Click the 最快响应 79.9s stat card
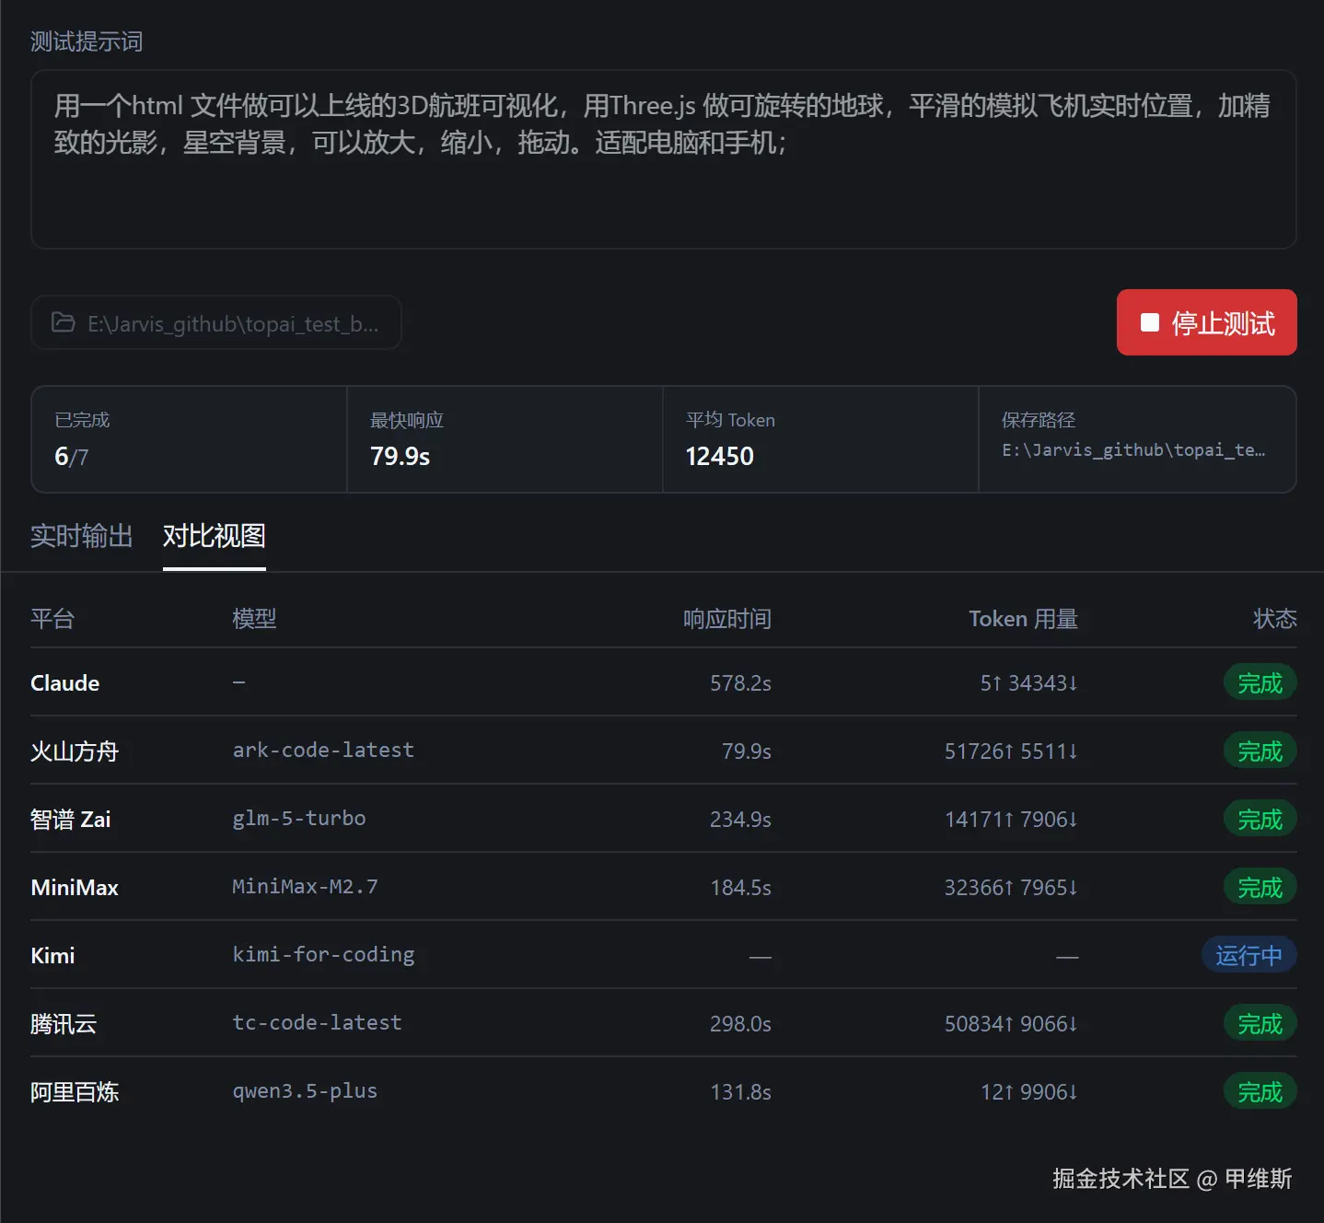 [505, 439]
